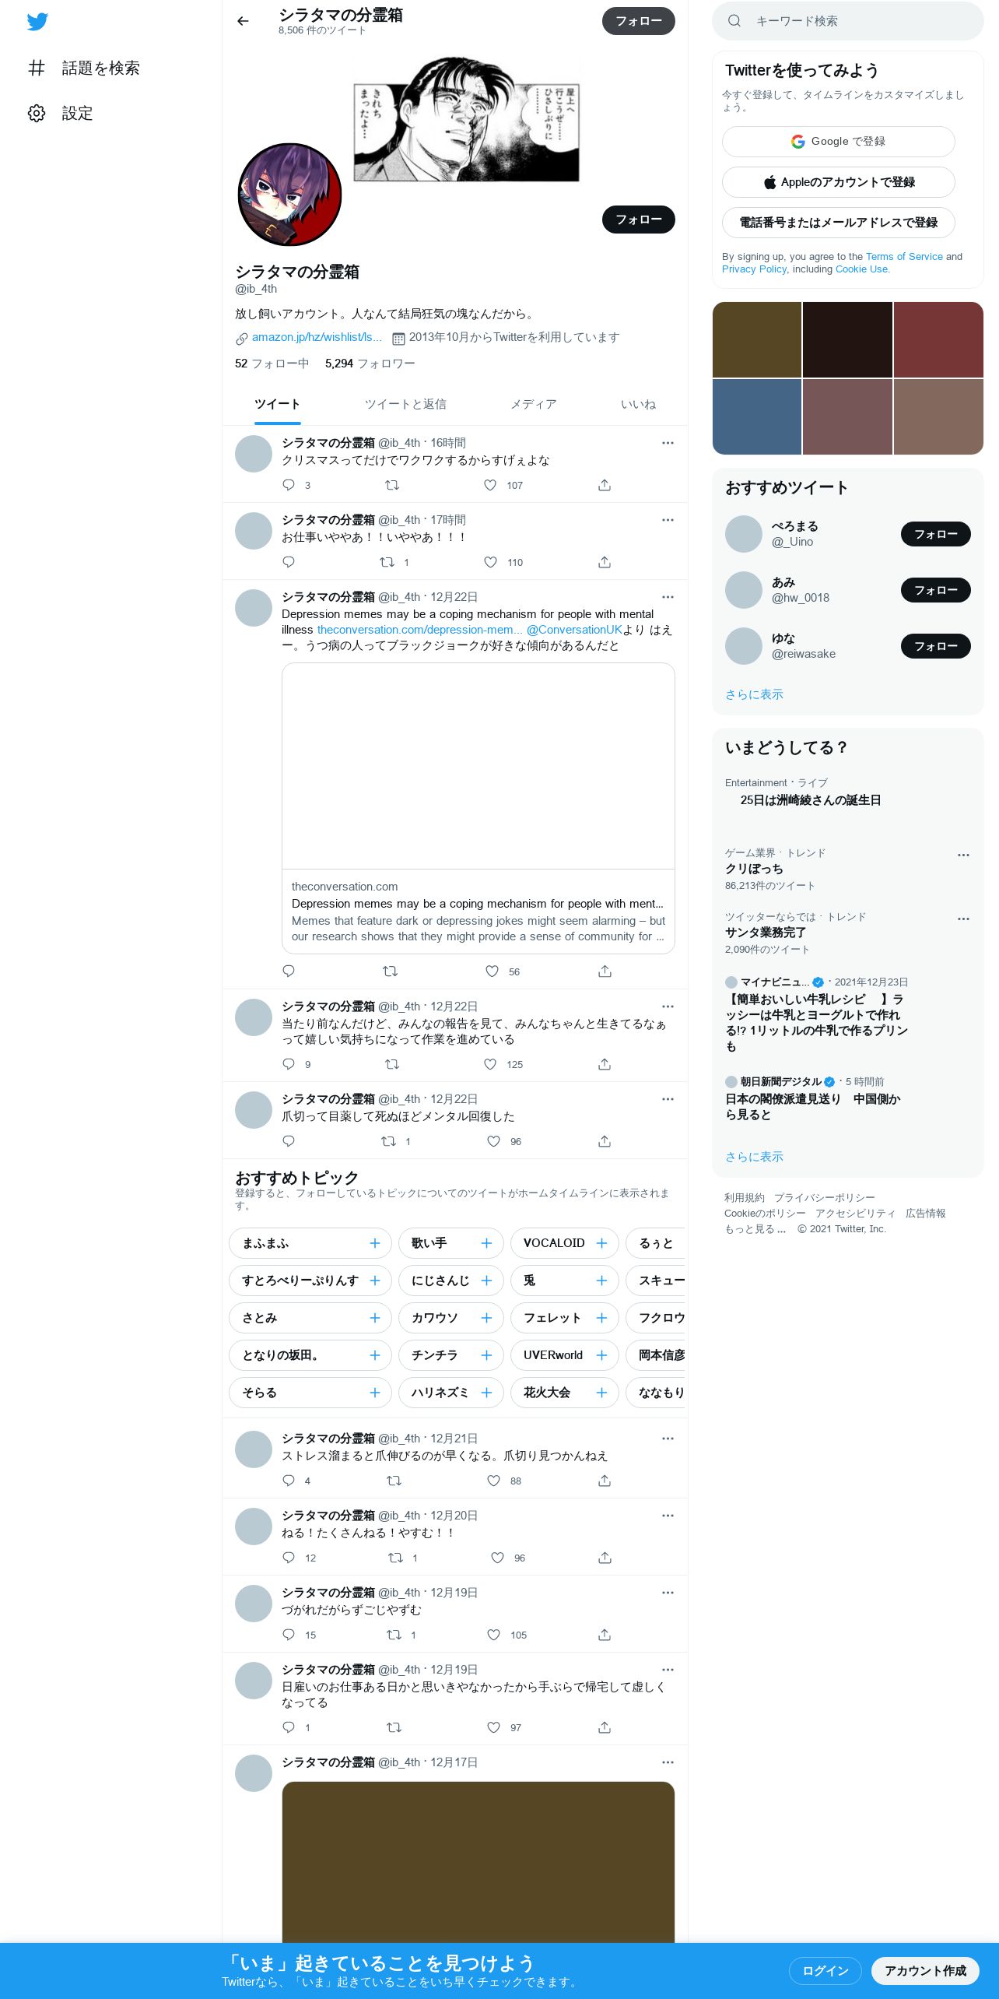Switch to メディア tab
999x1999 pixels.
coord(533,404)
